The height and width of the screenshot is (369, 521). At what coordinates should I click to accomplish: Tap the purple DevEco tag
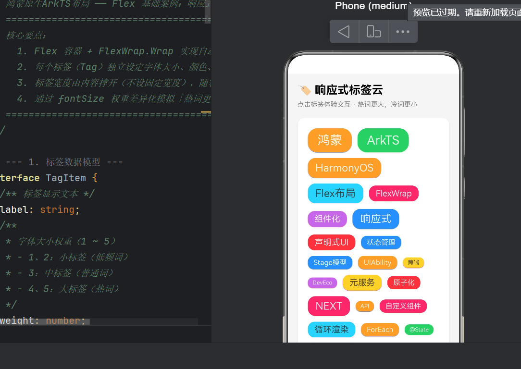(323, 283)
